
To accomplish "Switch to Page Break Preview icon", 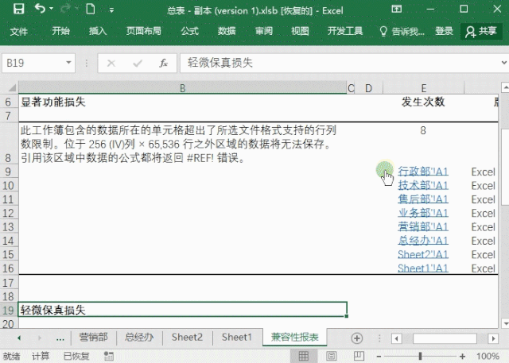I will point(359,356).
